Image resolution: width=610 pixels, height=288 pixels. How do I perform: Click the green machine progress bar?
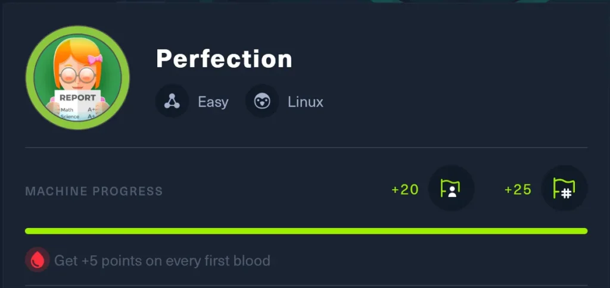pyautogui.click(x=306, y=231)
